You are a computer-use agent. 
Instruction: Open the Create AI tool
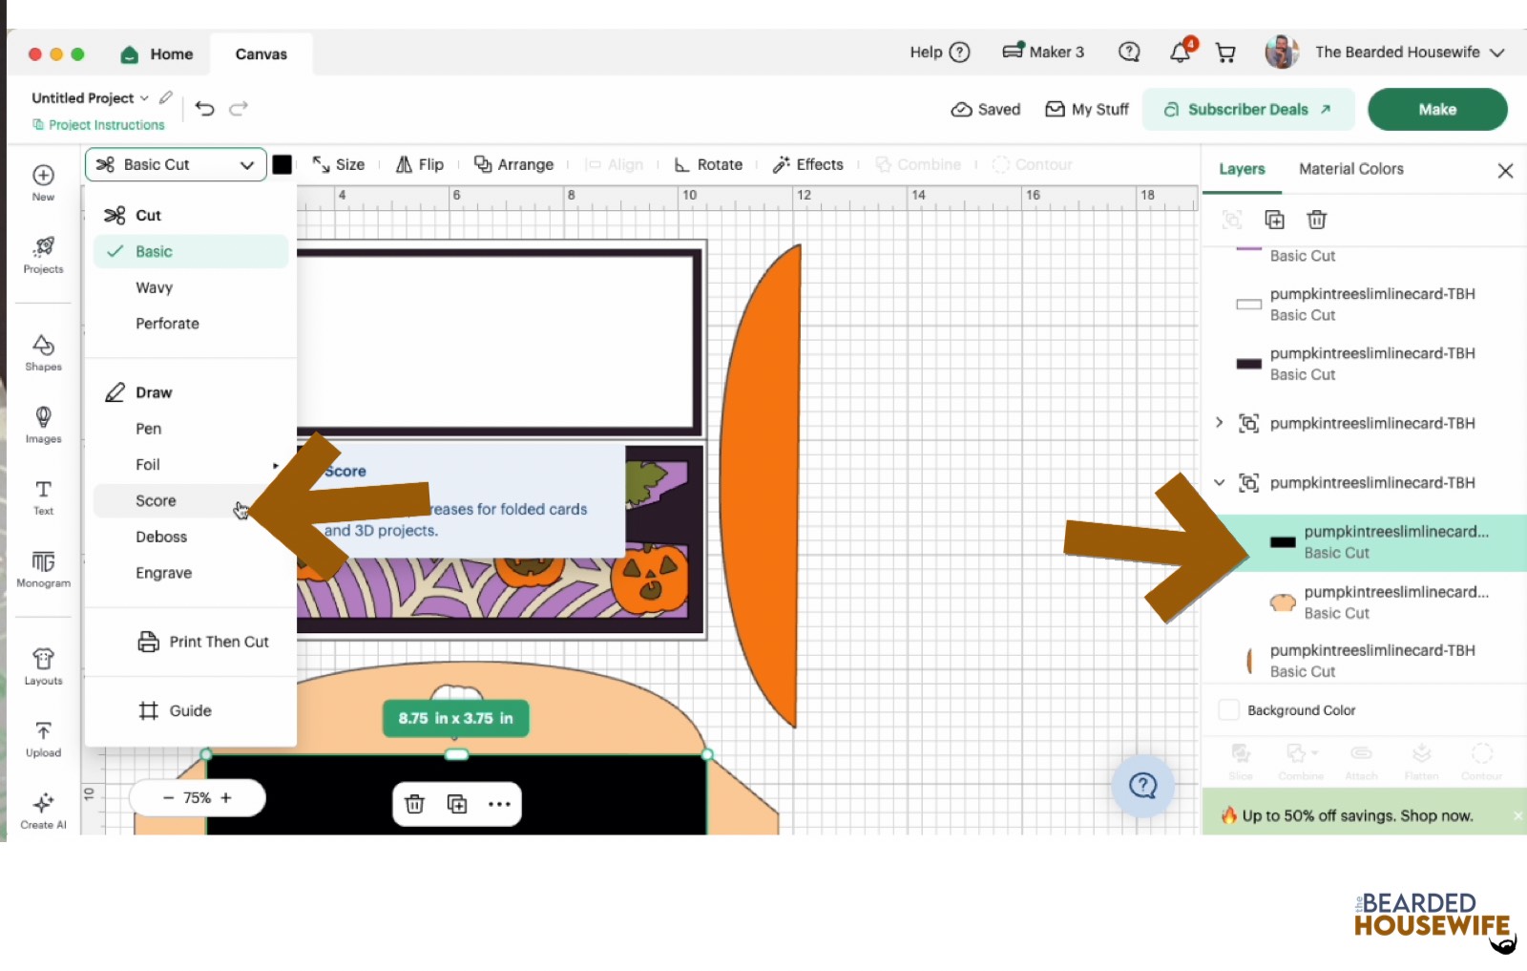tap(43, 812)
